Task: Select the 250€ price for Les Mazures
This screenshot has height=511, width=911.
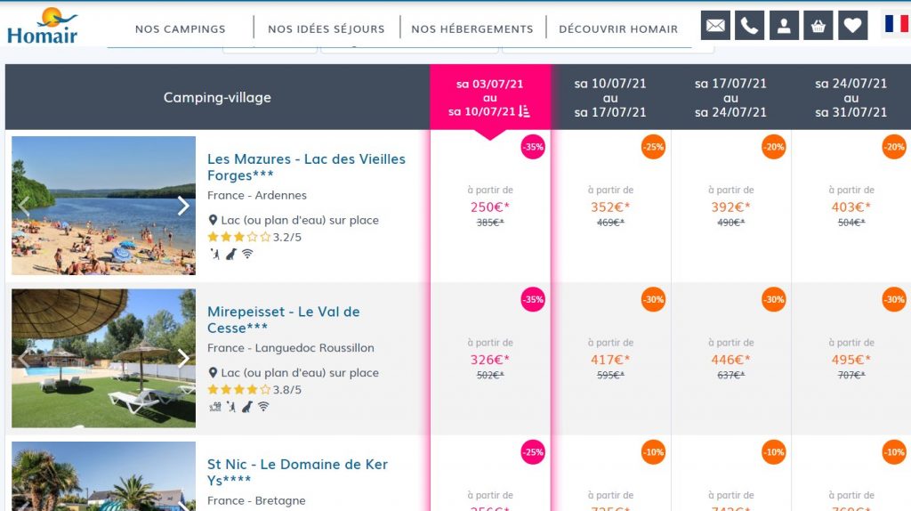Action: (490, 207)
